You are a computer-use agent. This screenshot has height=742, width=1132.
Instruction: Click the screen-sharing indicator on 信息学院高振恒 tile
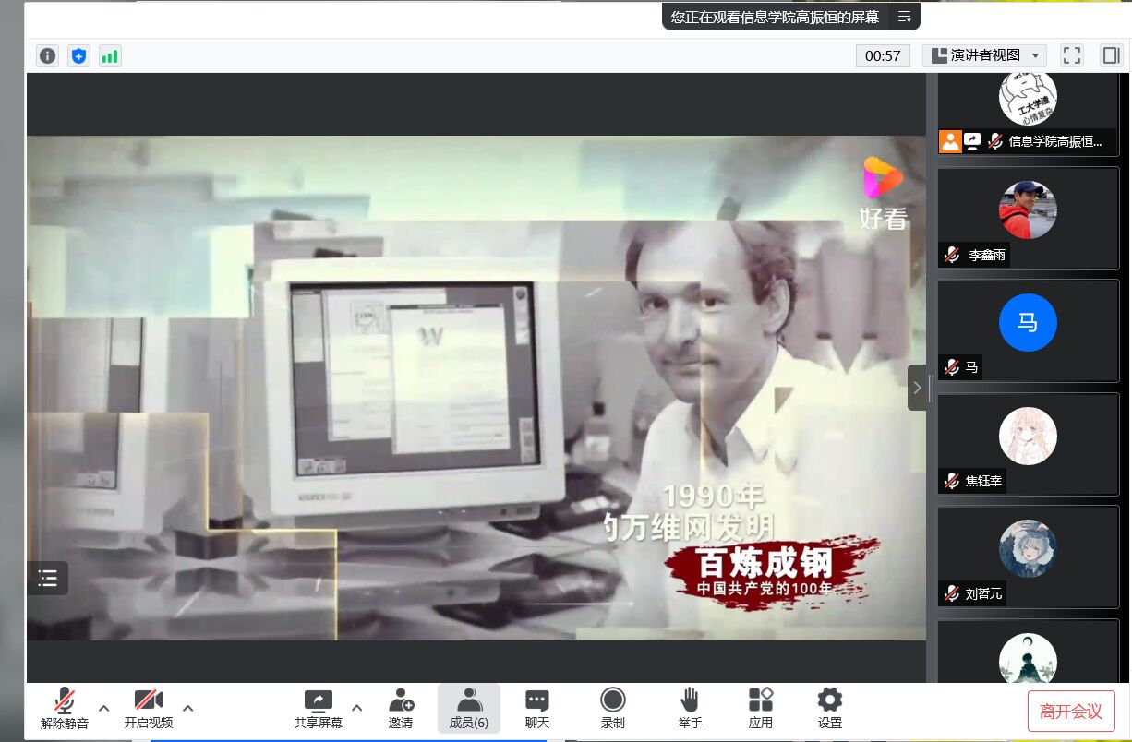[x=972, y=141]
